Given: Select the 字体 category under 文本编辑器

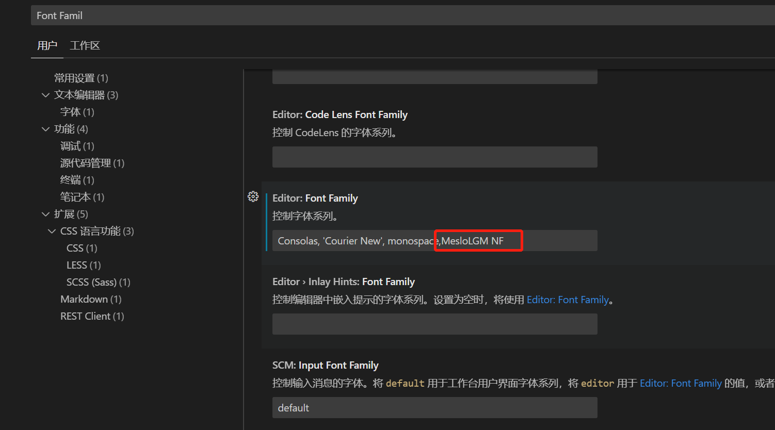Looking at the screenshot, I should 76,111.
